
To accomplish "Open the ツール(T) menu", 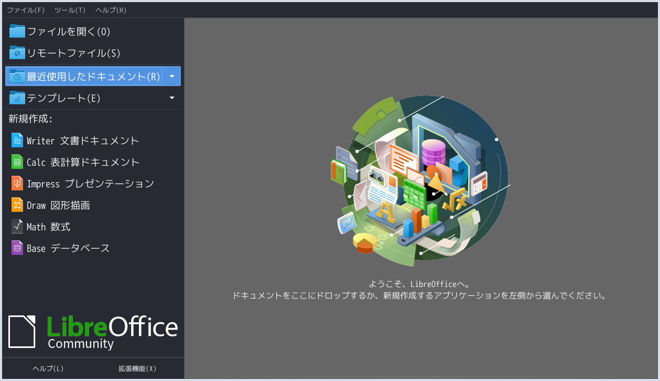I will pyautogui.click(x=70, y=10).
